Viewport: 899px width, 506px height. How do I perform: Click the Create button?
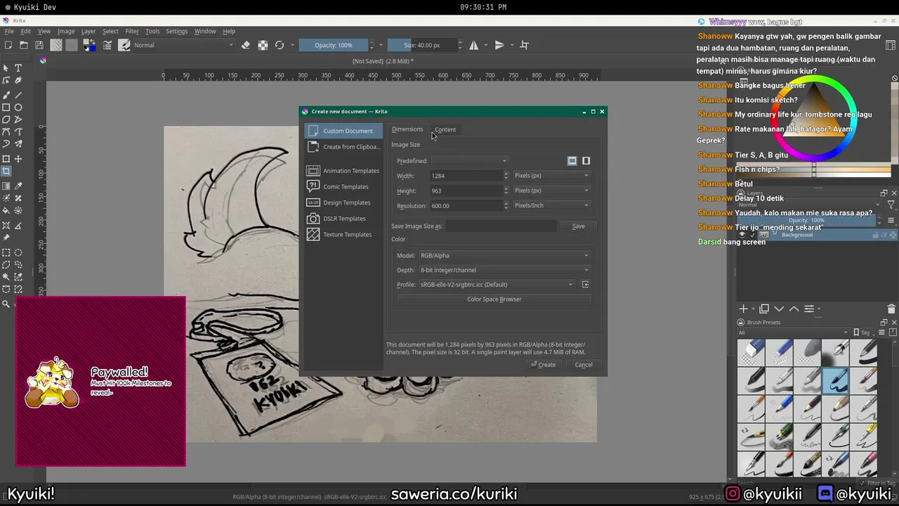(x=543, y=365)
